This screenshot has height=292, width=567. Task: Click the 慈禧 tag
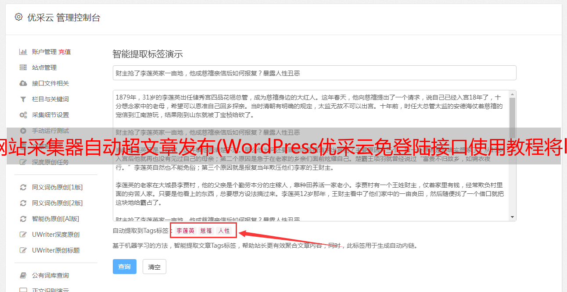pos(206,231)
